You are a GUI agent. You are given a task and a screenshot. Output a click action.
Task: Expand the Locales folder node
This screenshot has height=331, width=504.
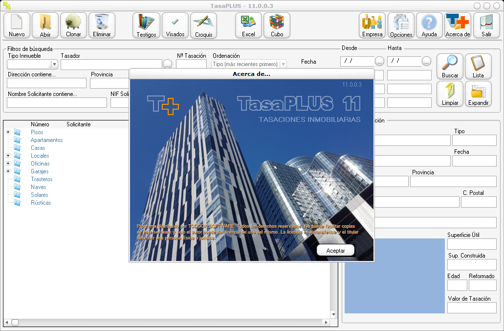coord(8,156)
